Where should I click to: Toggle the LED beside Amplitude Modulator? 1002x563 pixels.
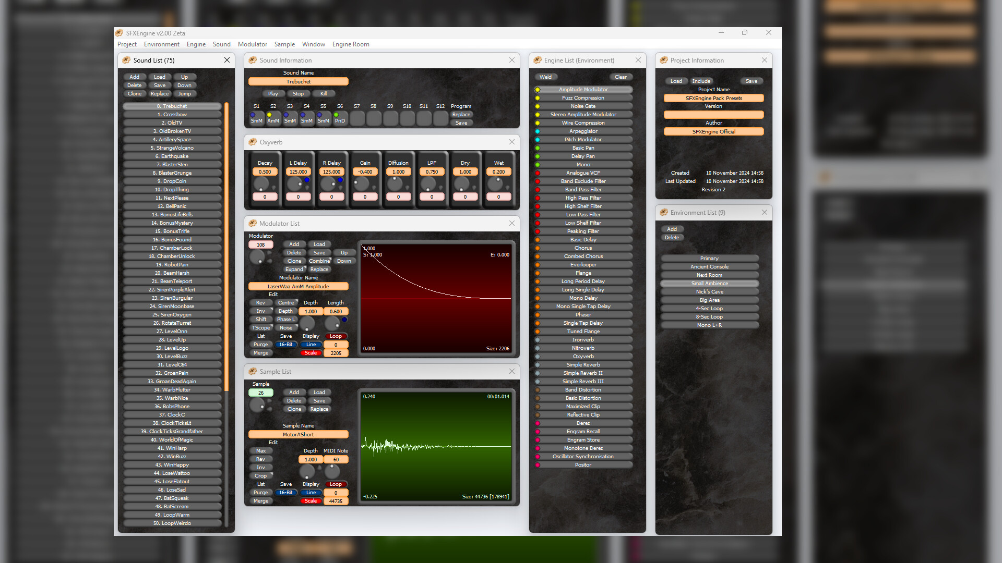tap(538, 89)
